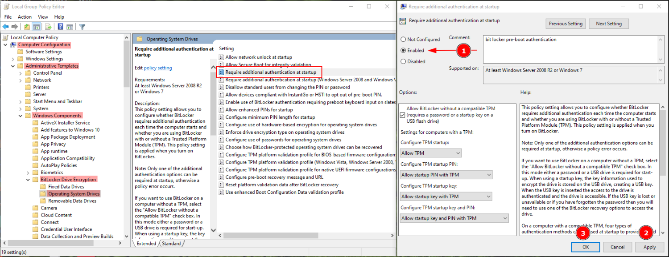
Task: Open the Configure TPM startup PIN dropdown
Action: tap(490, 174)
